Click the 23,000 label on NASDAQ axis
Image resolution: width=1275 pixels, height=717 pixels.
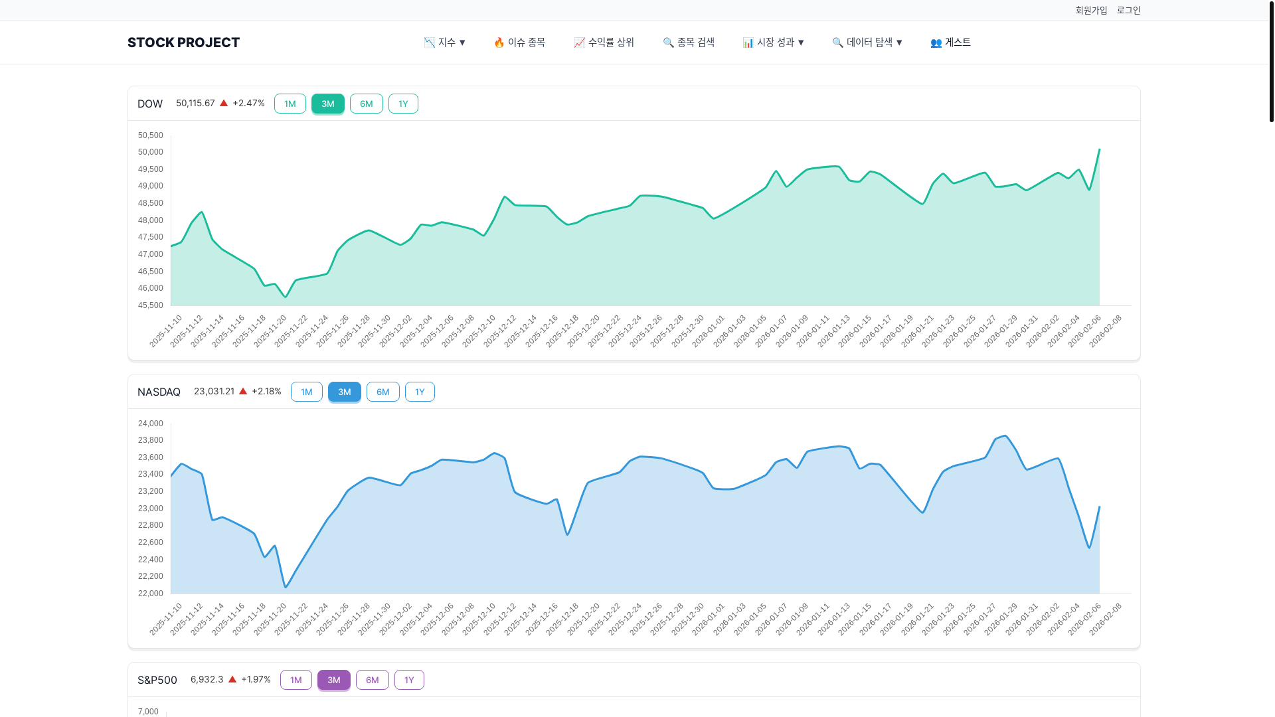(x=150, y=509)
